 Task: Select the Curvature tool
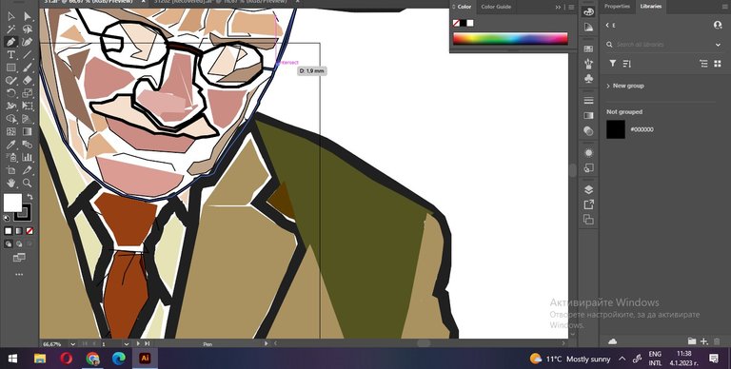28,42
